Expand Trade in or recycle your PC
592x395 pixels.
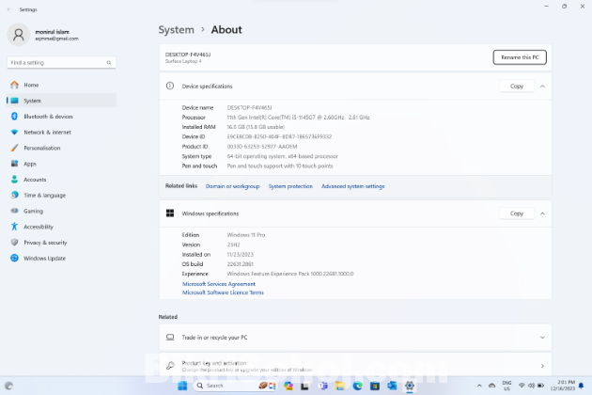(x=355, y=338)
